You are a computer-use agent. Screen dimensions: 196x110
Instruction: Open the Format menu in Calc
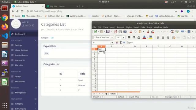[120, 27]
